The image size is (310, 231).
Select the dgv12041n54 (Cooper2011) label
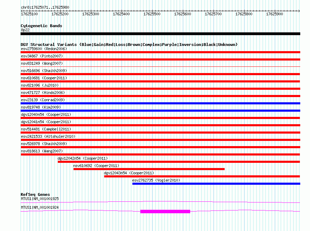pos(46,122)
